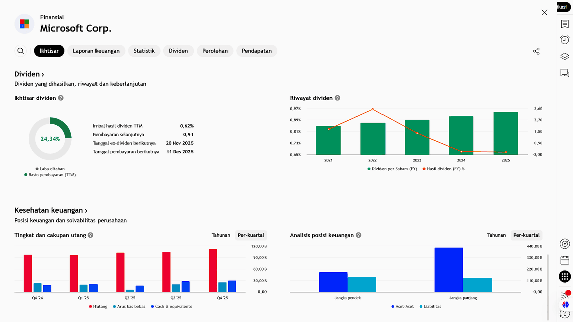Open the Pendapatan tab
The height and width of the screenshot is (322, 573).
(256, 51)
